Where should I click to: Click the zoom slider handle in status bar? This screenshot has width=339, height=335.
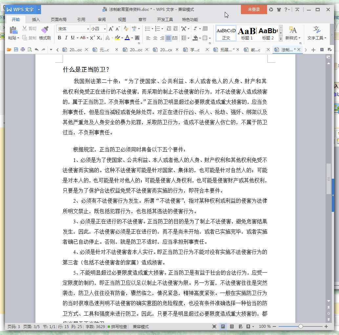pyautogui.click(x=301, y=326)
